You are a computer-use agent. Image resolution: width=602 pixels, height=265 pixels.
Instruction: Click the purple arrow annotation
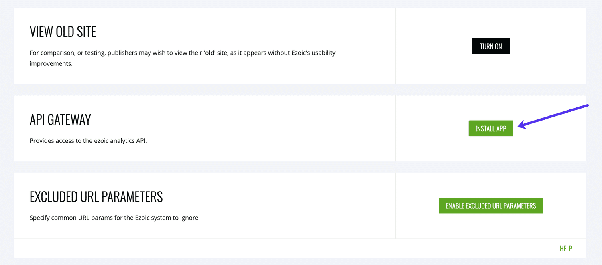tap(554, 115)
